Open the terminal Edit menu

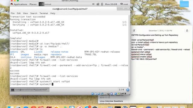click(19, 13)
